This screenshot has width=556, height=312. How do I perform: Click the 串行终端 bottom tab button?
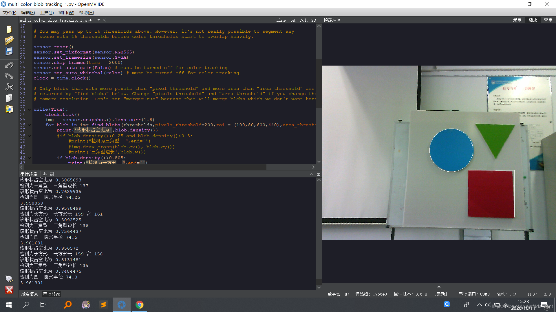(x=52, y=294)
